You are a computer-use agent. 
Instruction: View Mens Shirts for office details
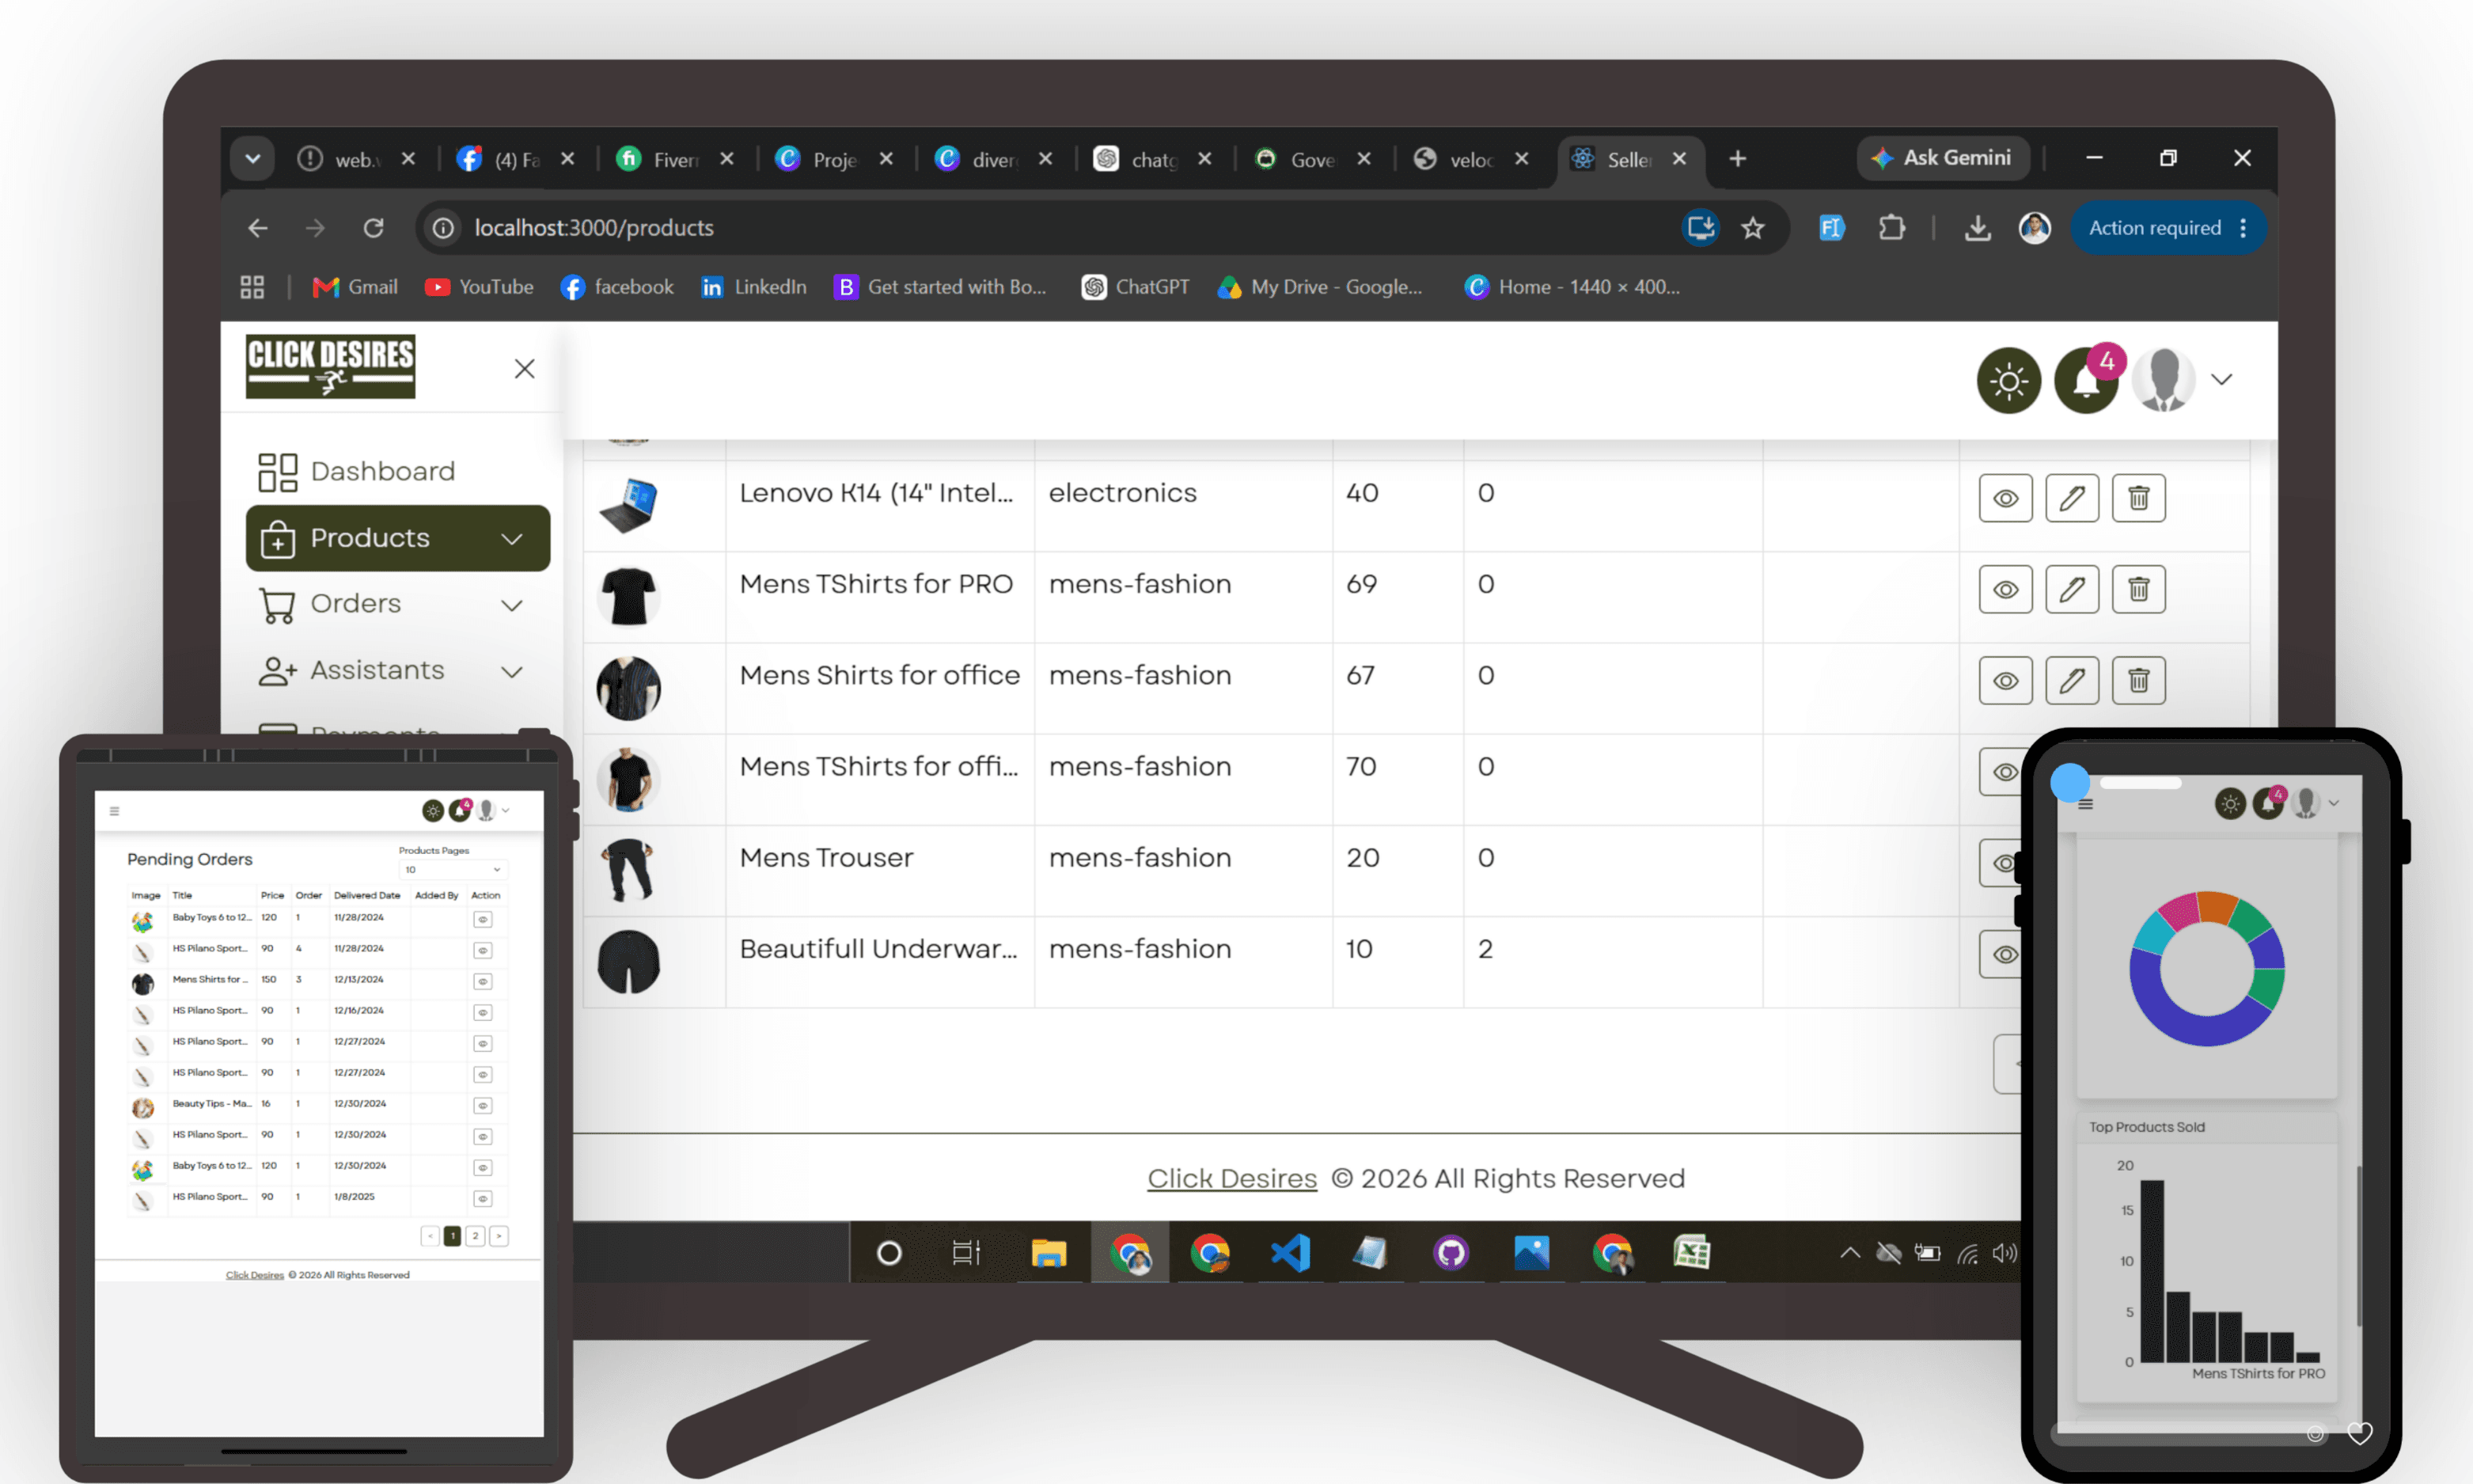pos(2005,680)
